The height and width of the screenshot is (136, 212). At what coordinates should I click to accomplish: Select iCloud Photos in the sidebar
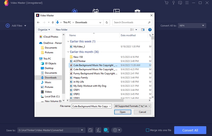pos(49,37)
